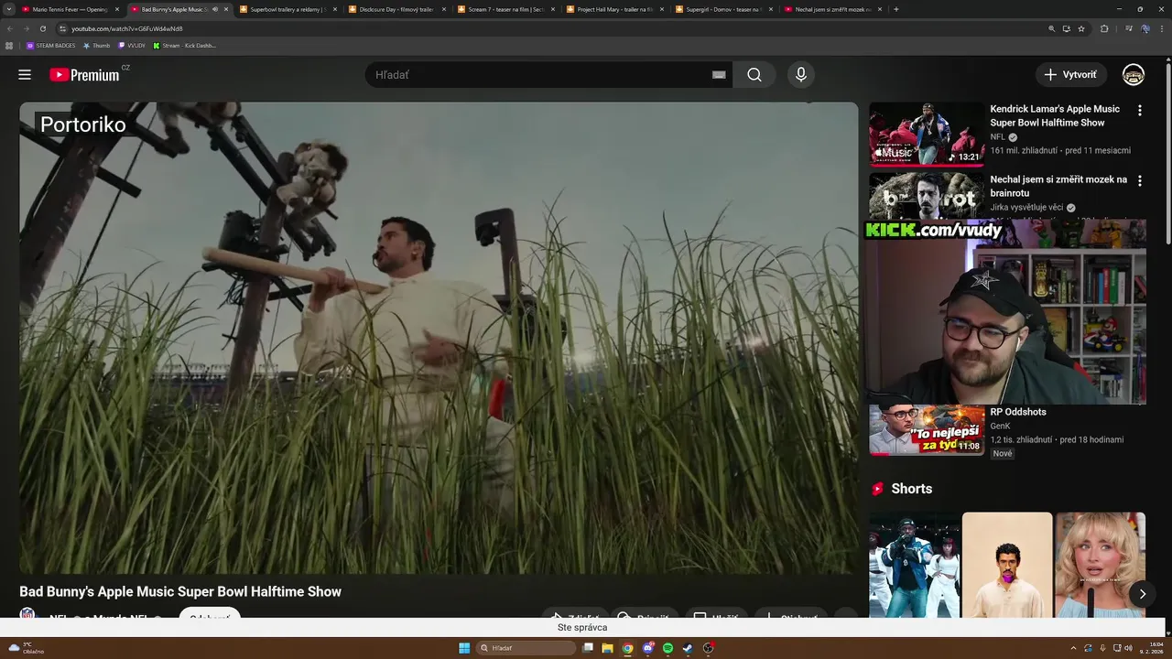Open the first Shorts thumbnail with dancers
This screenshot has height=659, width=1172.
pyautogui.click(x=914, y=565)
